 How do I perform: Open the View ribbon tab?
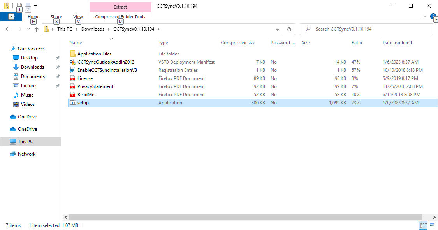pos(78,17)
